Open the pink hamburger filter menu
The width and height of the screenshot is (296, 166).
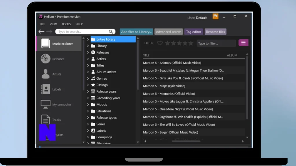(x=243, y=43)
